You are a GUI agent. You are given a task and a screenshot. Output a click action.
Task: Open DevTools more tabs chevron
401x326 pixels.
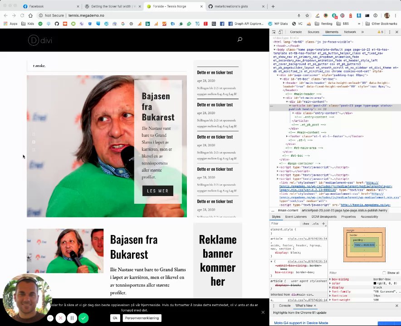(362, 32)
